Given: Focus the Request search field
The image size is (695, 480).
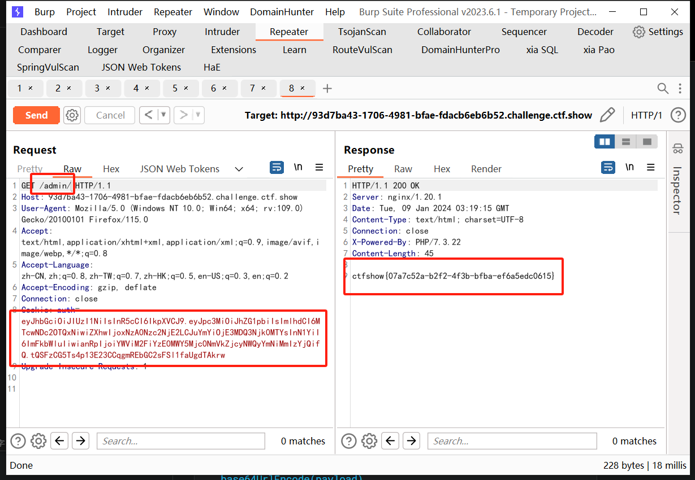Looking at the screenshot, I should coord(181,441).
